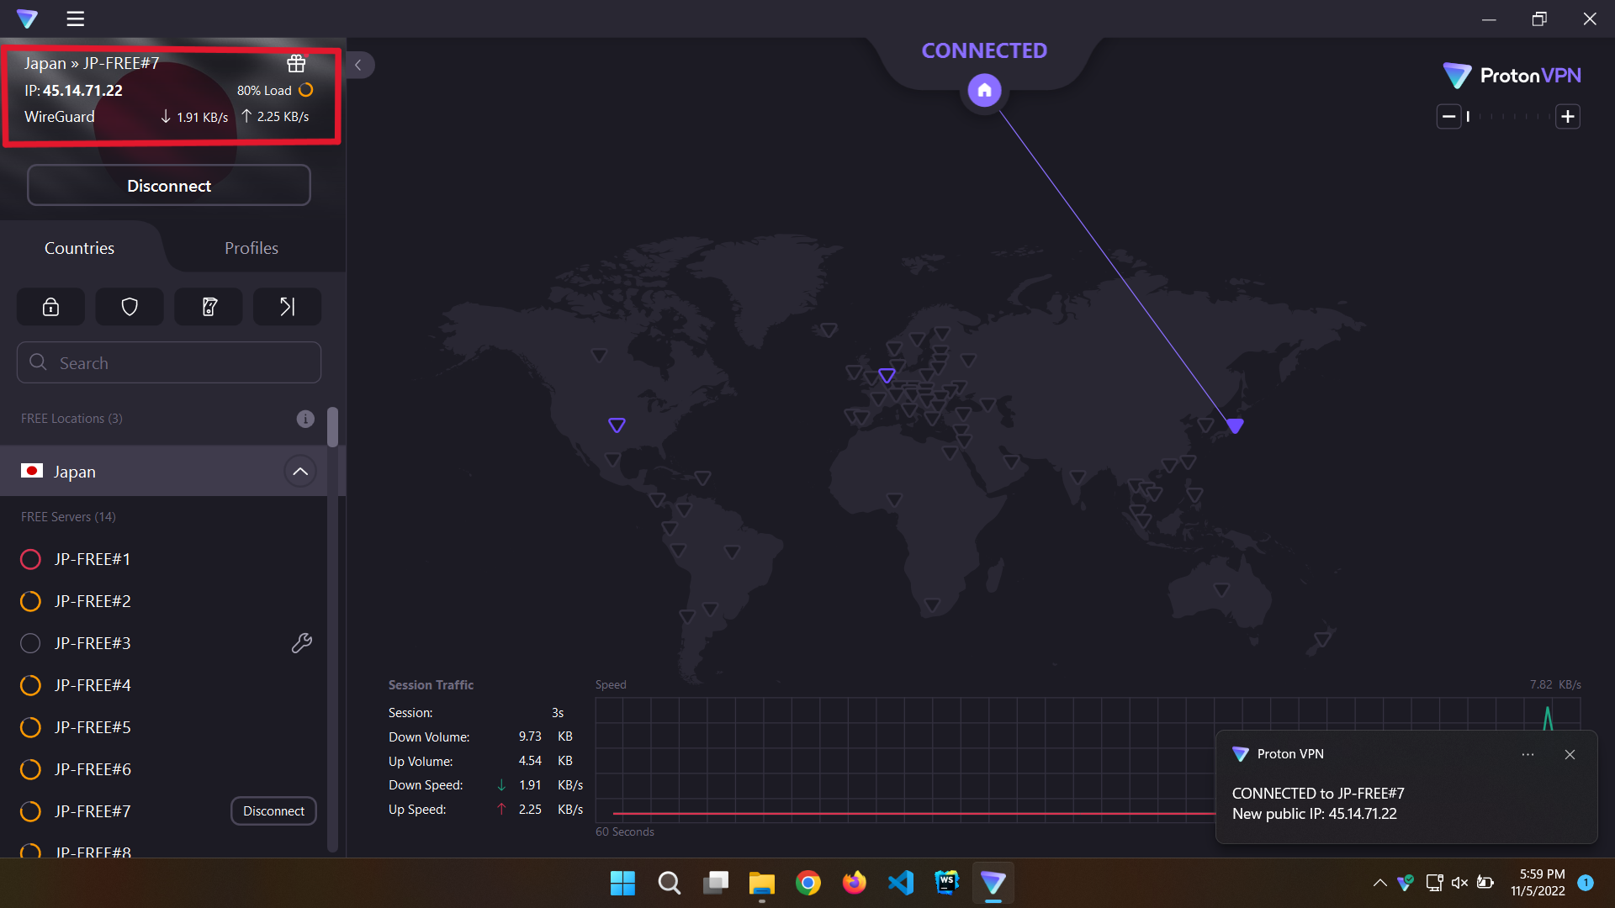The image size is (1615, 908).
Task: Click the home marker on the map
Action: (984, 90)
